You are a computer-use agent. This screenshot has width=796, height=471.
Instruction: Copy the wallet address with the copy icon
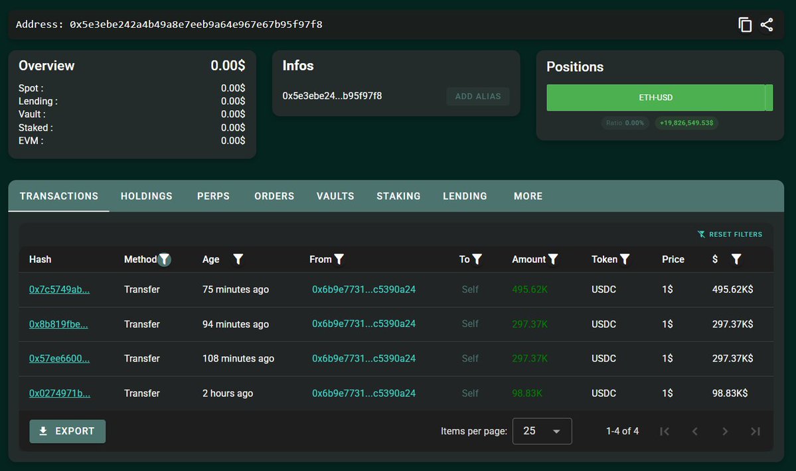(x=745, y=25)
